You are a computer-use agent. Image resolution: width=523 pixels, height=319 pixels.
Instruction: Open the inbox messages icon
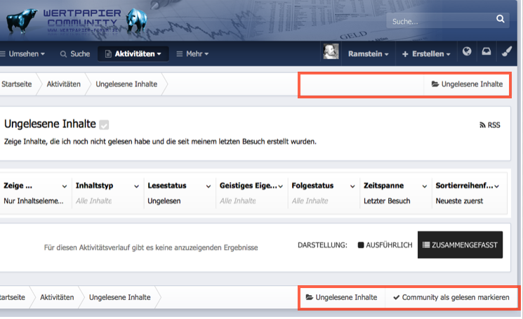[x=486, y=51]
